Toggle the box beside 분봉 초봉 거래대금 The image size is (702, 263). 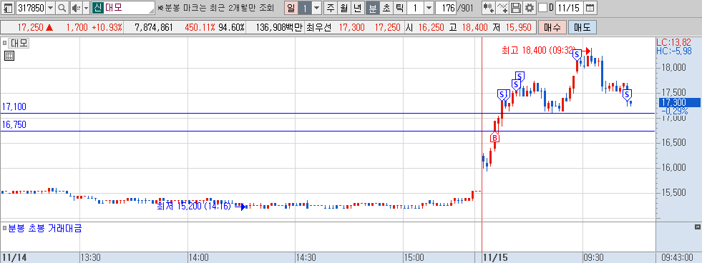(x=4, y=229)
